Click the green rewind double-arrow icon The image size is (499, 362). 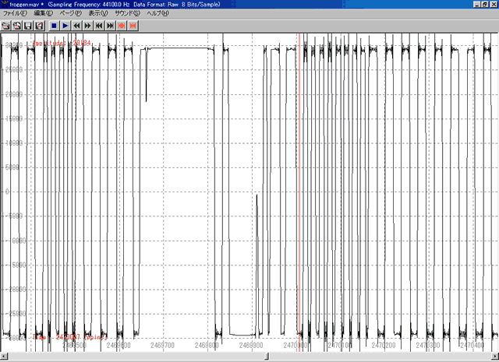click(77, 26)
